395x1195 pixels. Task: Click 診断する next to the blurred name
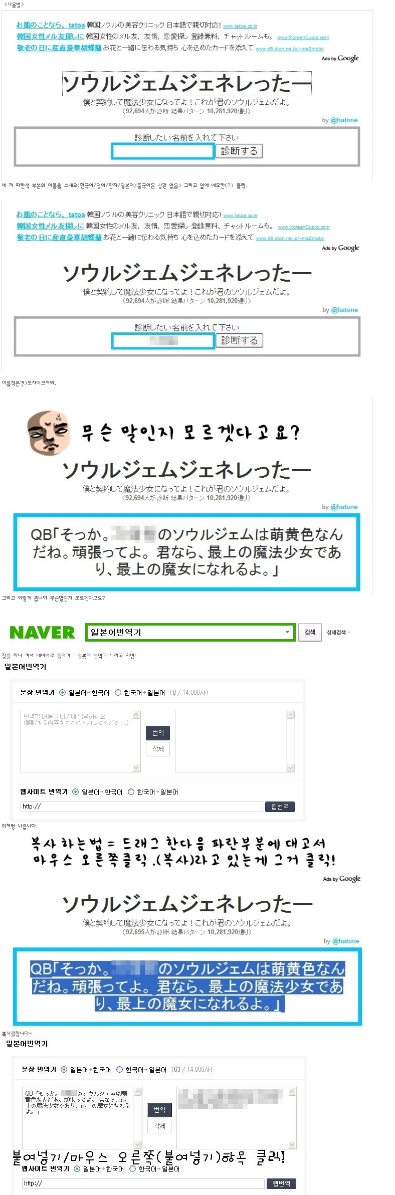coord(240,340)
